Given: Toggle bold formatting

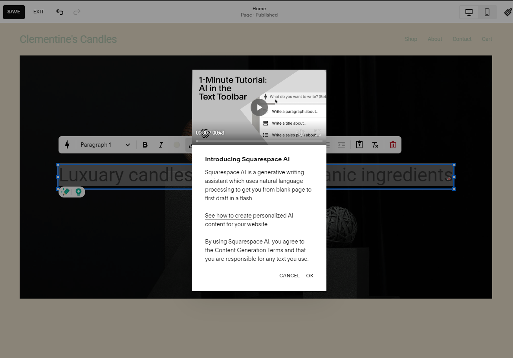Looking at the screenshot, I should pos(145,145).
